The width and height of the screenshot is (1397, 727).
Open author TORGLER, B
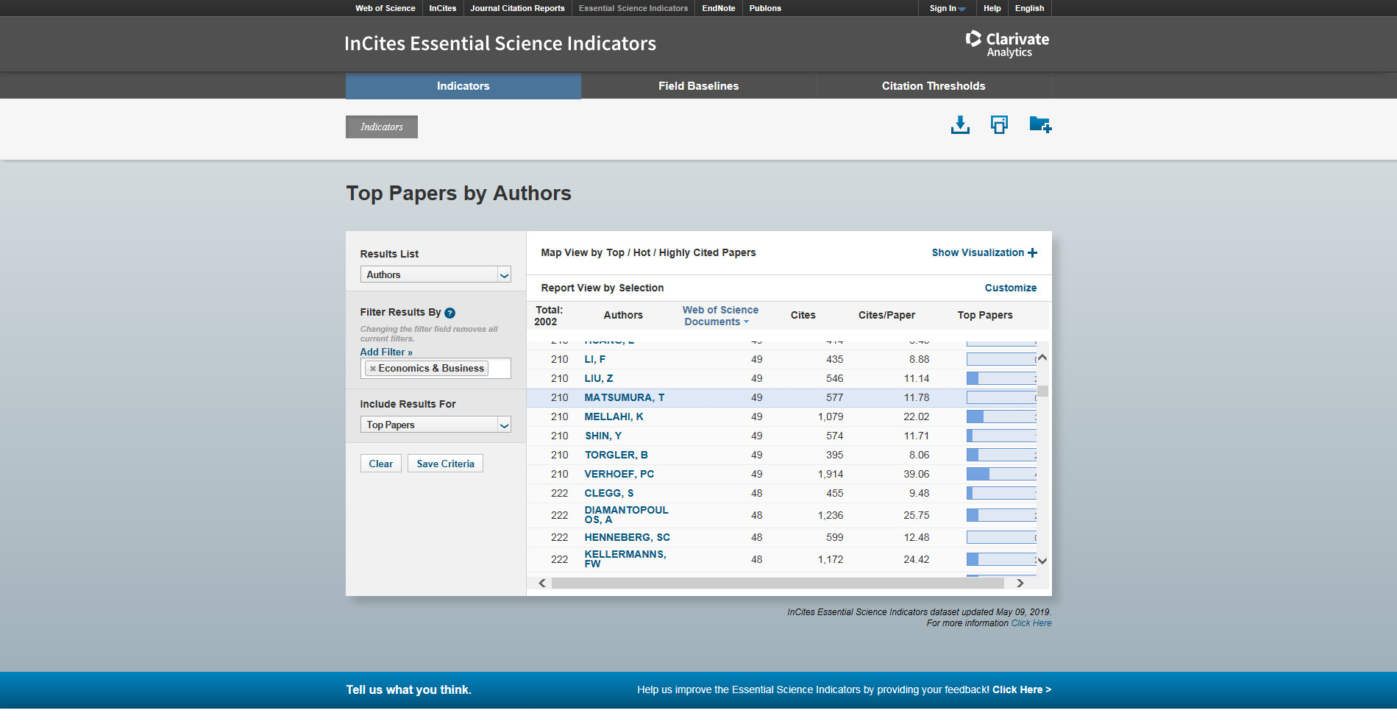pyautogui.click(x=616, y=455)
